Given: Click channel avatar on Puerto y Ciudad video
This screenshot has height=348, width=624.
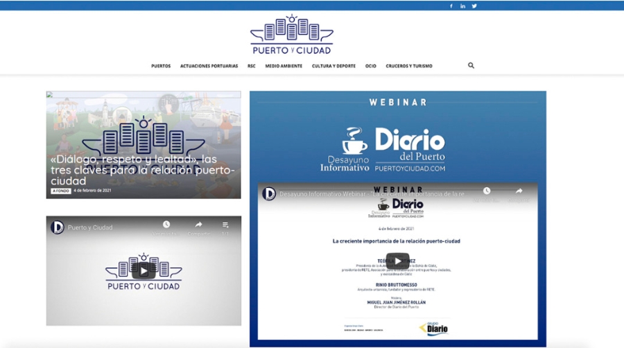Looking at the screenshot, I should pyautogui.click(x=58, y=227).
